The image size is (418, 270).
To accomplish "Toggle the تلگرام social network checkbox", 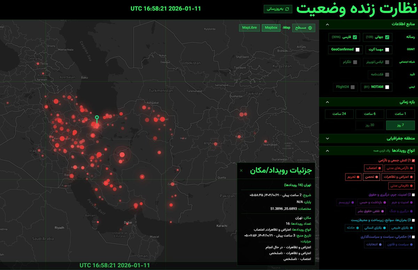I will tap(355, 62).
